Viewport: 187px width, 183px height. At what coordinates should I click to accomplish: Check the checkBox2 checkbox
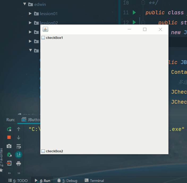tap(43, 151)
